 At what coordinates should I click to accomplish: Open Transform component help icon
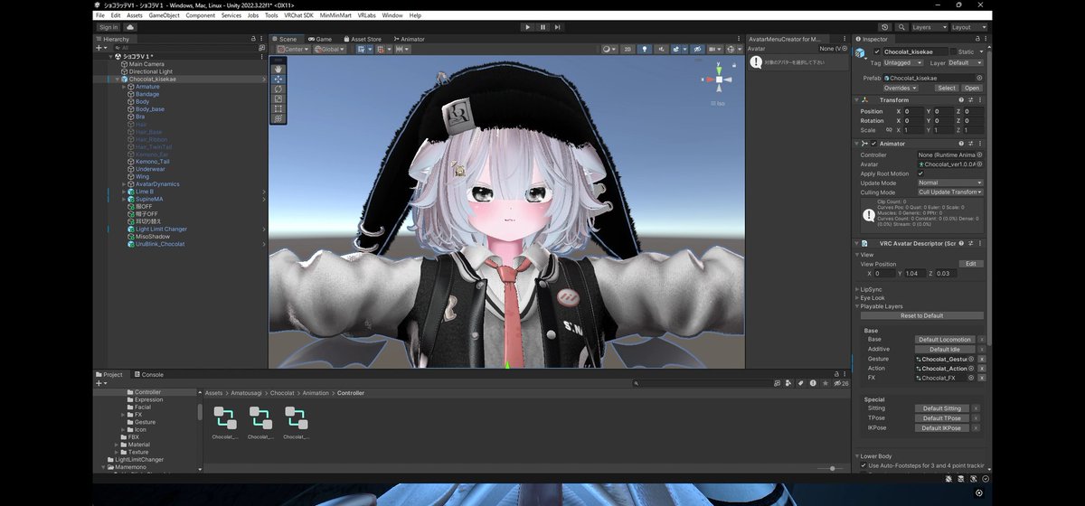tap(961, 99)
